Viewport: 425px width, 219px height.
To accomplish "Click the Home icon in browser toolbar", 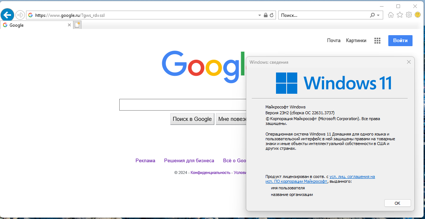I will coord(391,15).
